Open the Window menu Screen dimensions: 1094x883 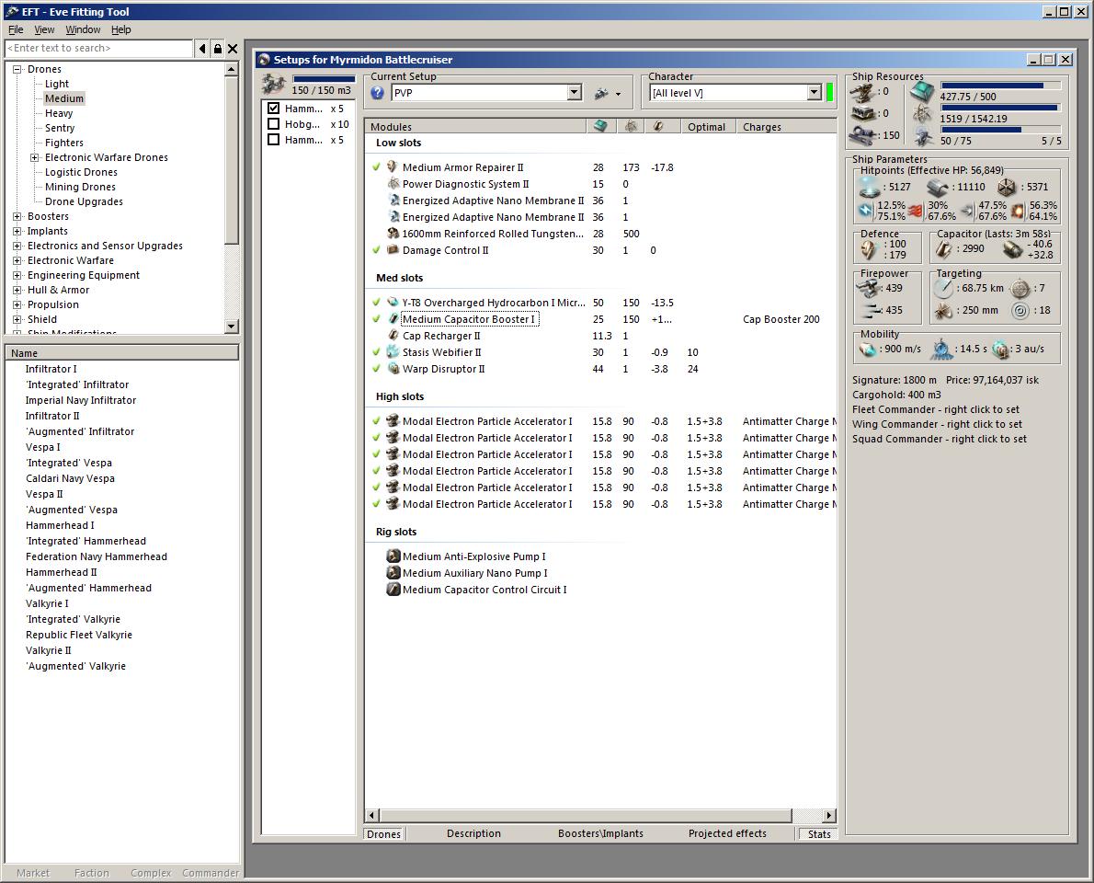tap(83, 29)
